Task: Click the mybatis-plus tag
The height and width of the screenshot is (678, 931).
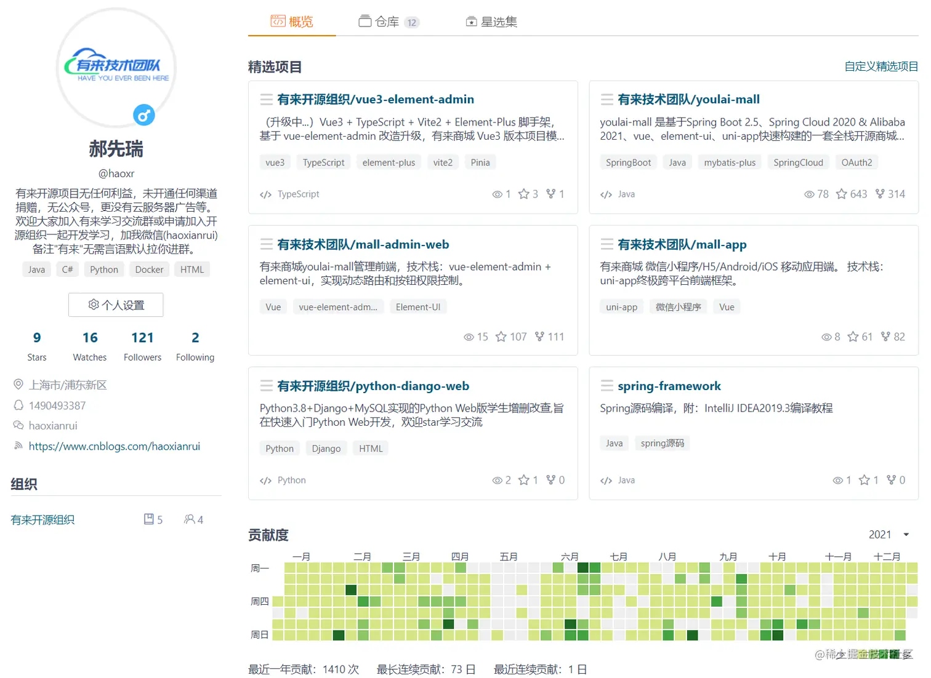Action: (x=730, y=162)
